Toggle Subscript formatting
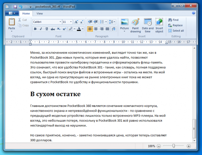 point(59,29)
